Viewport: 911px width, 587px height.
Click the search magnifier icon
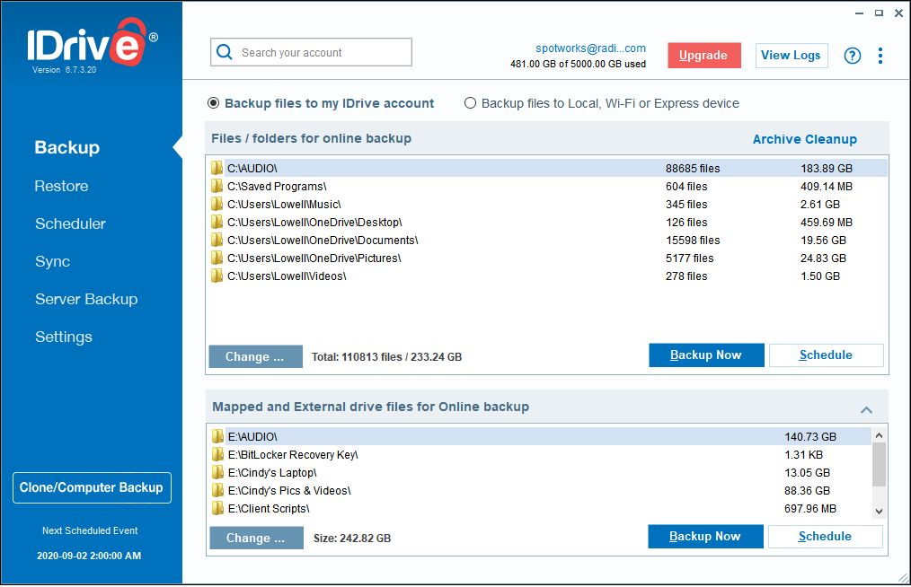tap(225, 52)
